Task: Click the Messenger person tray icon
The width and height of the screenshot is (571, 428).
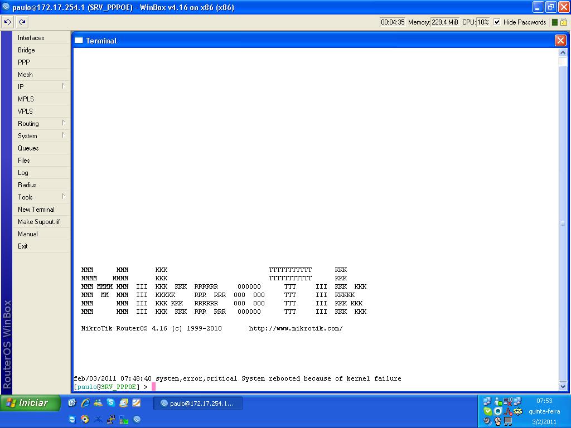Action: pyautogui.click(x=498, y=401)
